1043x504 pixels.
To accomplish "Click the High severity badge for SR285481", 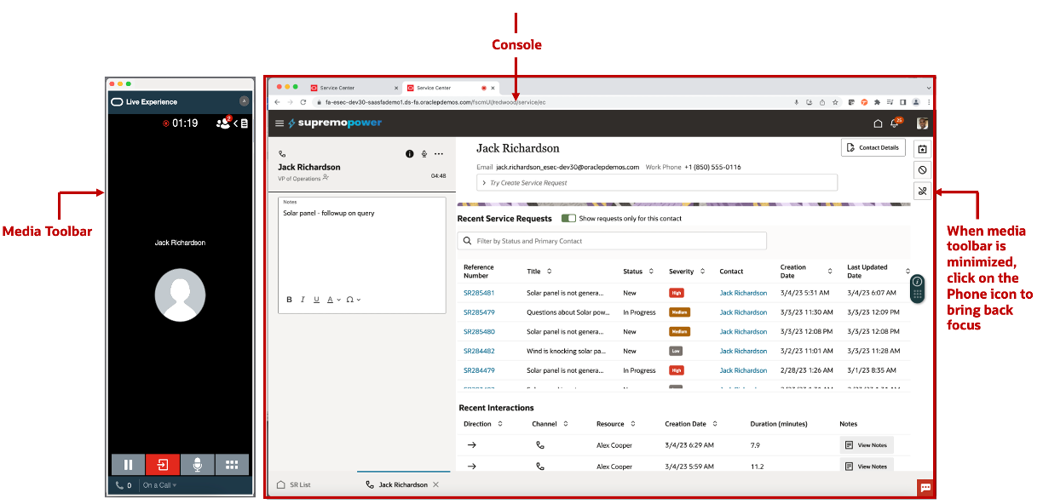I will (677, 293).
